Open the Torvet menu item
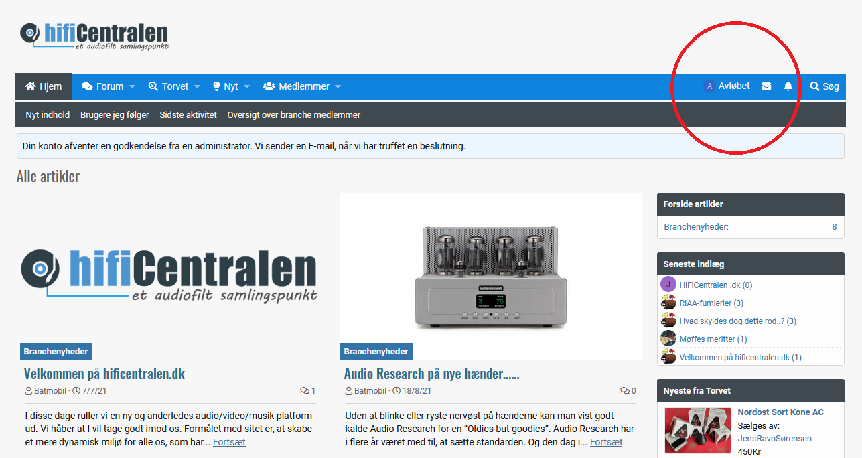This screenshot has width=862, height=458. (169, 86)
